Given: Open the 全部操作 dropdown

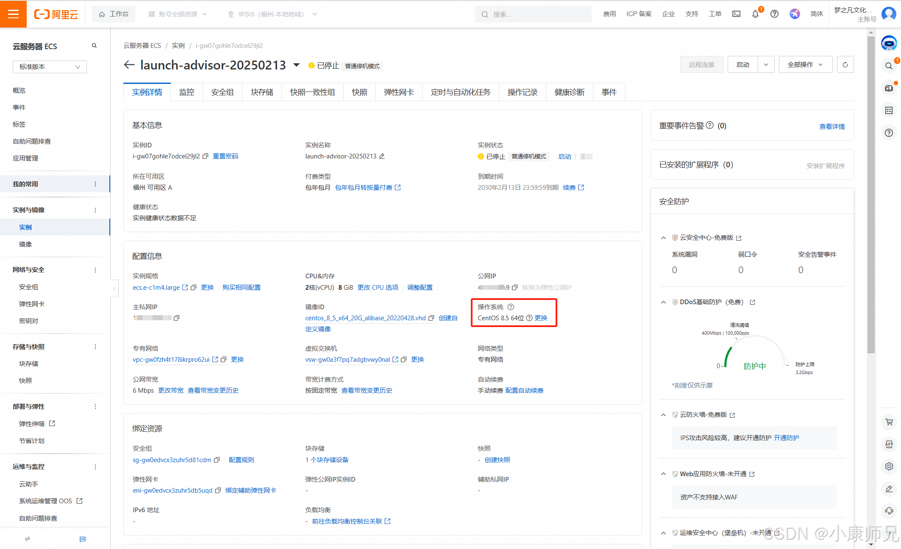Looking at the screenshot, I should (805, 65).
